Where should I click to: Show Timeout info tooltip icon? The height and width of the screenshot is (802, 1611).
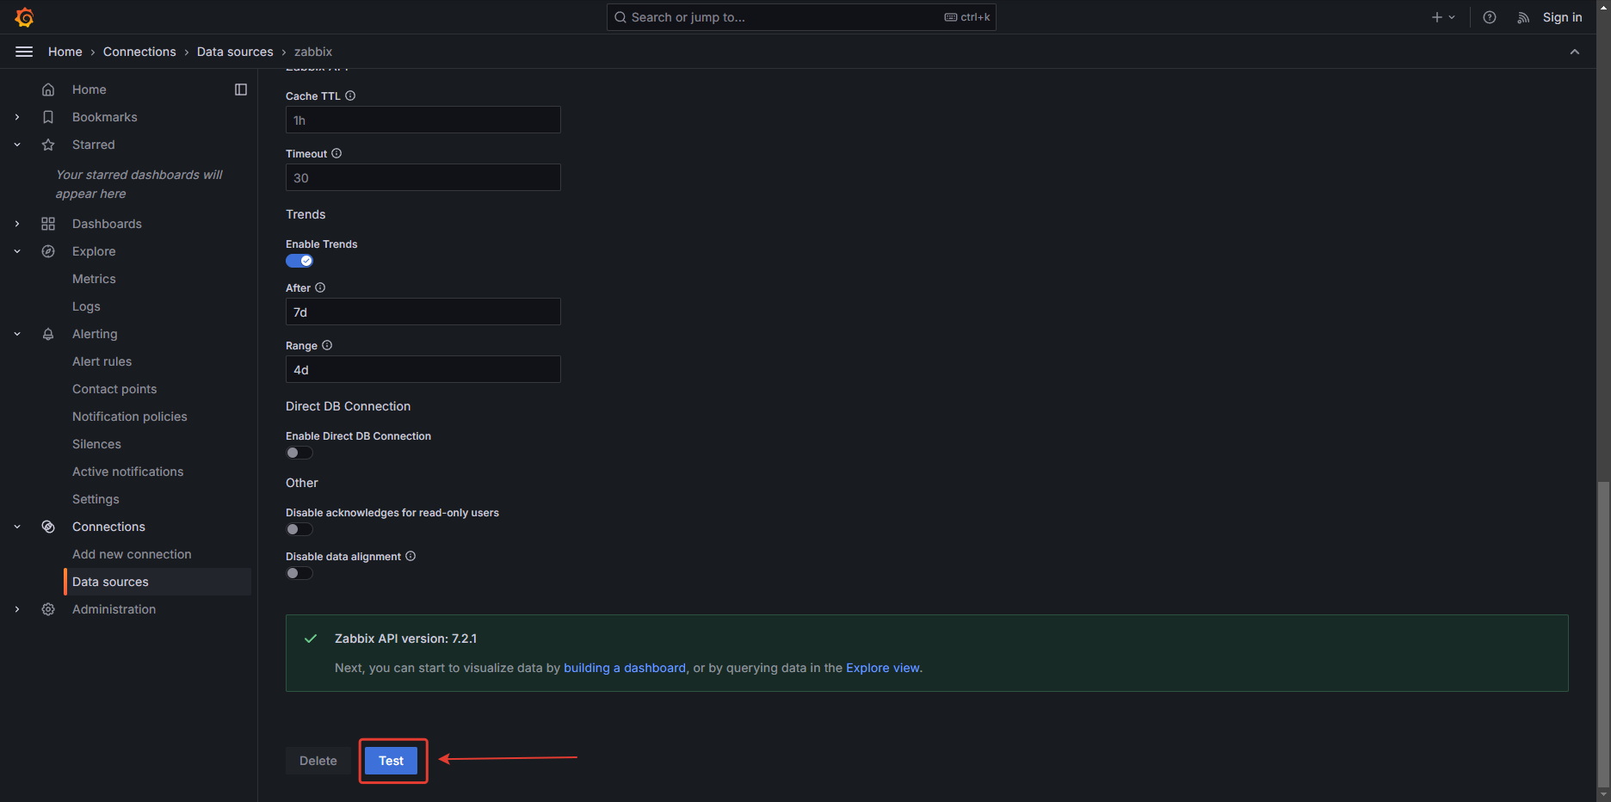pos(336,153)
